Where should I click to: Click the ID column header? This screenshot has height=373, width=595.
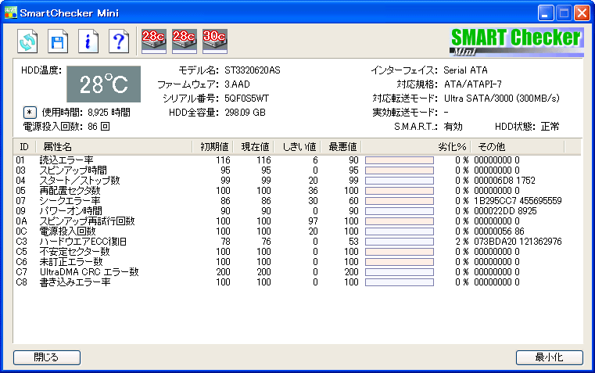pyautogui.click(x=24, y=146)
